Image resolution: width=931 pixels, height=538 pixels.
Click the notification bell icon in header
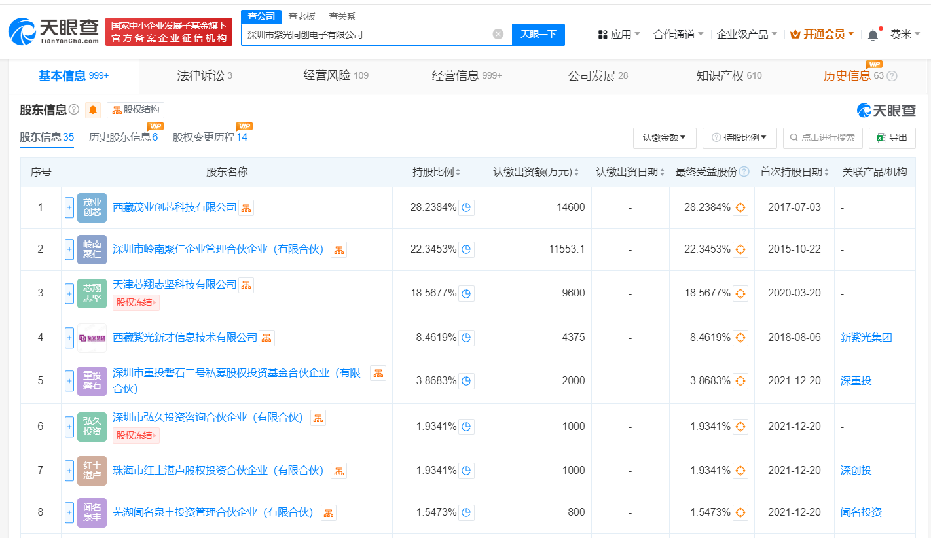pyautogui.click(x=873, y=35)
